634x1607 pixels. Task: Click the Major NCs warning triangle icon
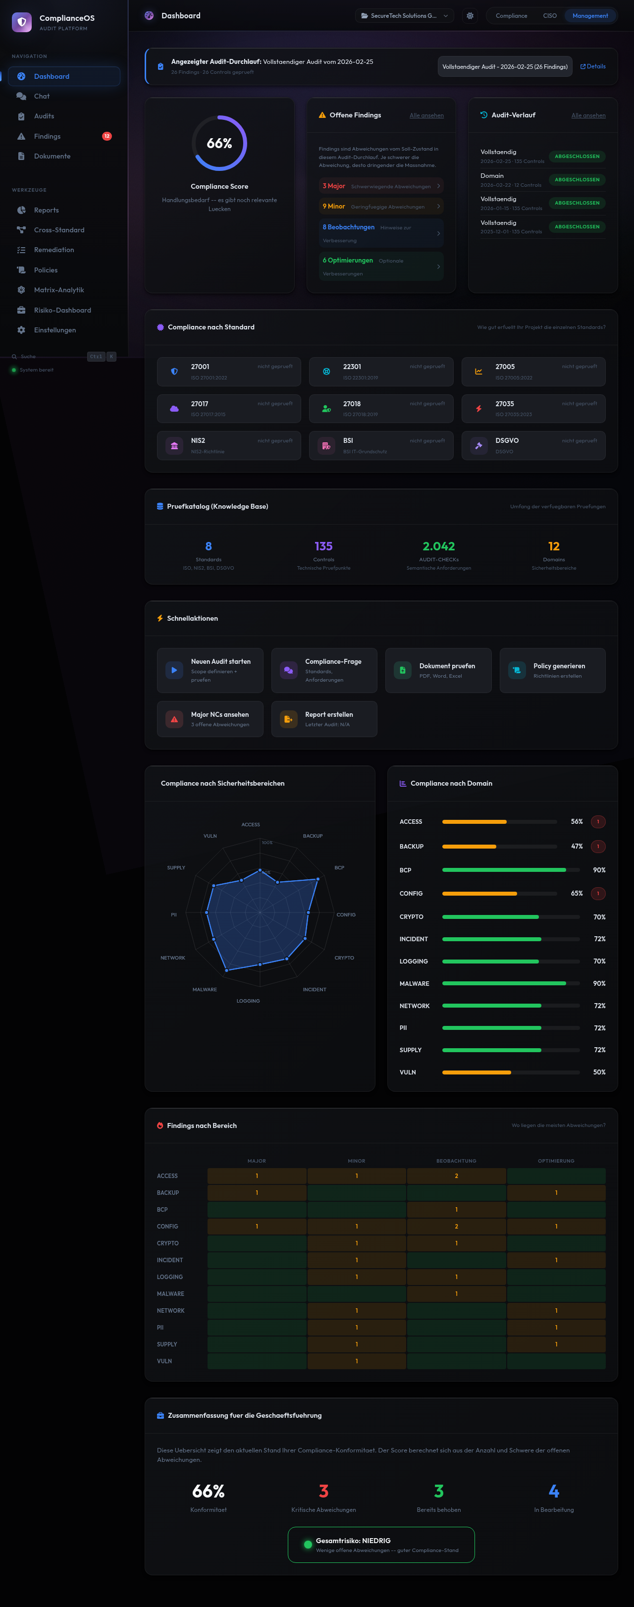tap(174, 719)
